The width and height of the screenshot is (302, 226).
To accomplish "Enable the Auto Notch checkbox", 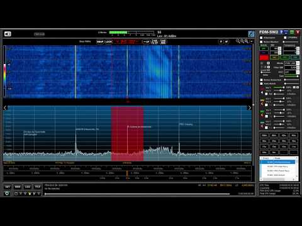I will pos(261,83).
